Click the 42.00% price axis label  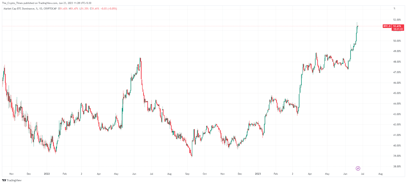coord(397,125)
